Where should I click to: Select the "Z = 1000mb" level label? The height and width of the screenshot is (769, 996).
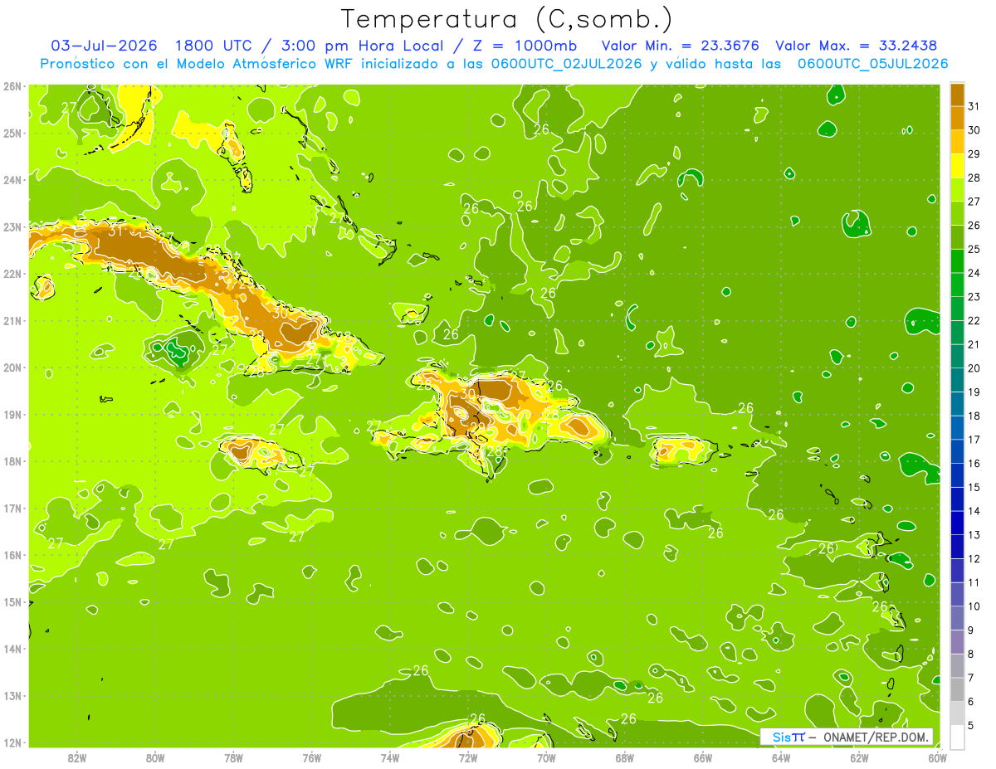point(525,46)
